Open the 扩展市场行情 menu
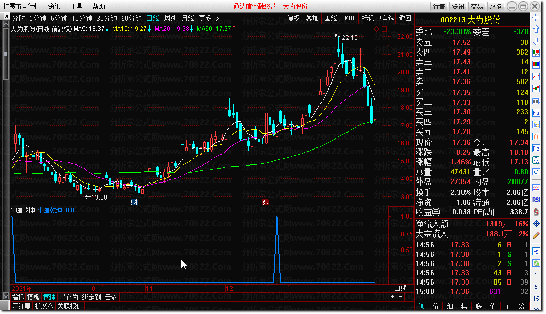The height and width of the screenshot is (314, 546). point(21,6)
